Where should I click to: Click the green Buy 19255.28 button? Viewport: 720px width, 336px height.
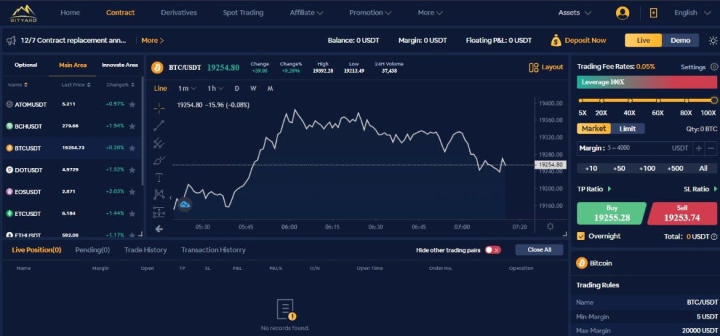pos(611,213)
